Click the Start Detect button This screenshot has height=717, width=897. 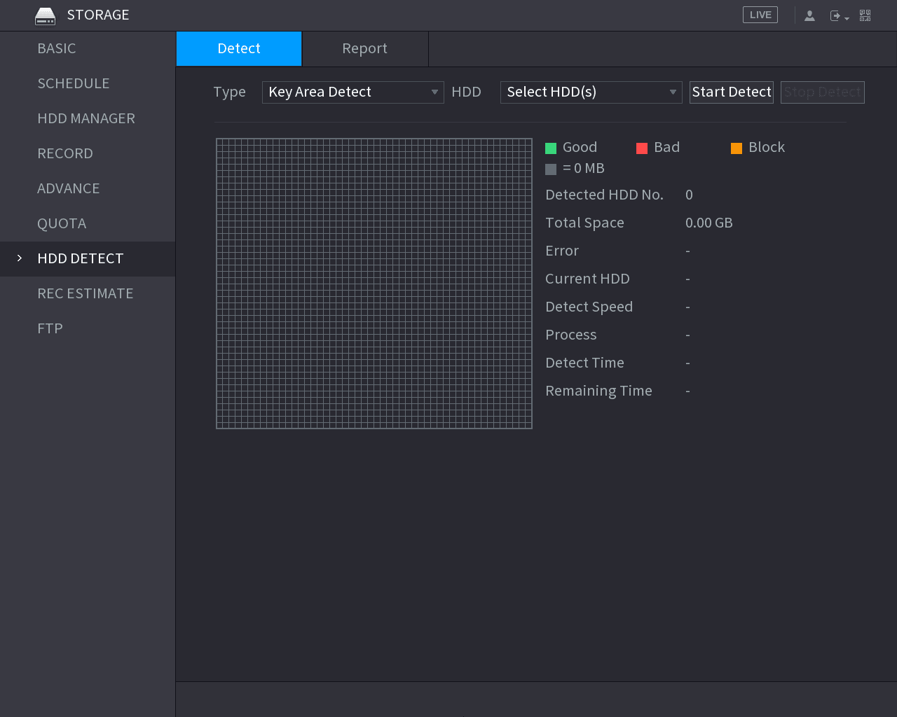pos(732,92)
